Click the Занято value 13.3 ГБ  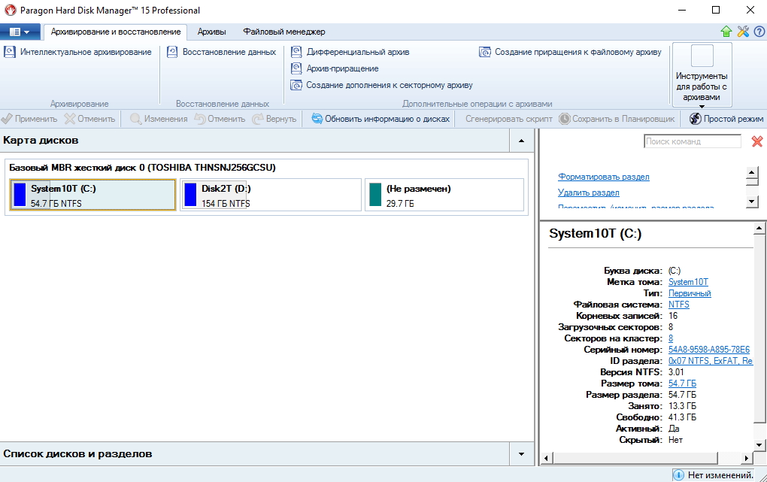[x=682, y=405]
